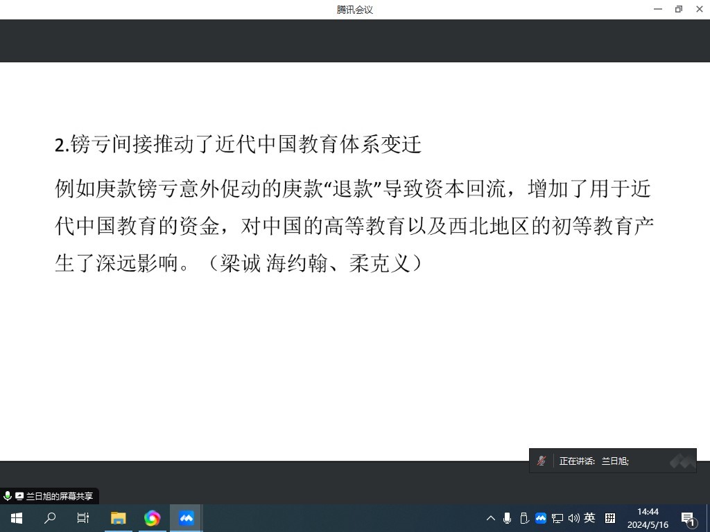Open the colorful browser app in taskbar
This screenshot has height=532, width=710.
[152, 518]
